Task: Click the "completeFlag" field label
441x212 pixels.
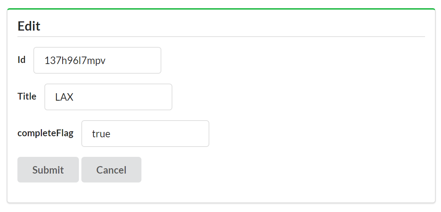Action: [45, 133]
